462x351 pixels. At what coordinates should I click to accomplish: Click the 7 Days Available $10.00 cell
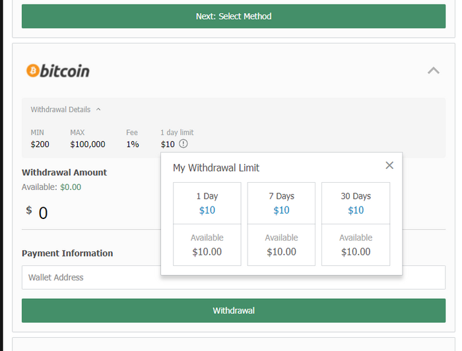(x=281, y=245)
